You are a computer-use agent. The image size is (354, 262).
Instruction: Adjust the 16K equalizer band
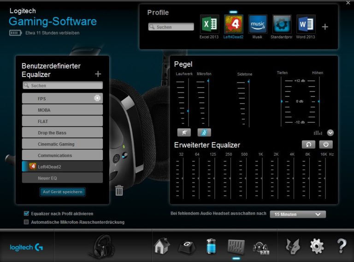[x=325, y=178]
